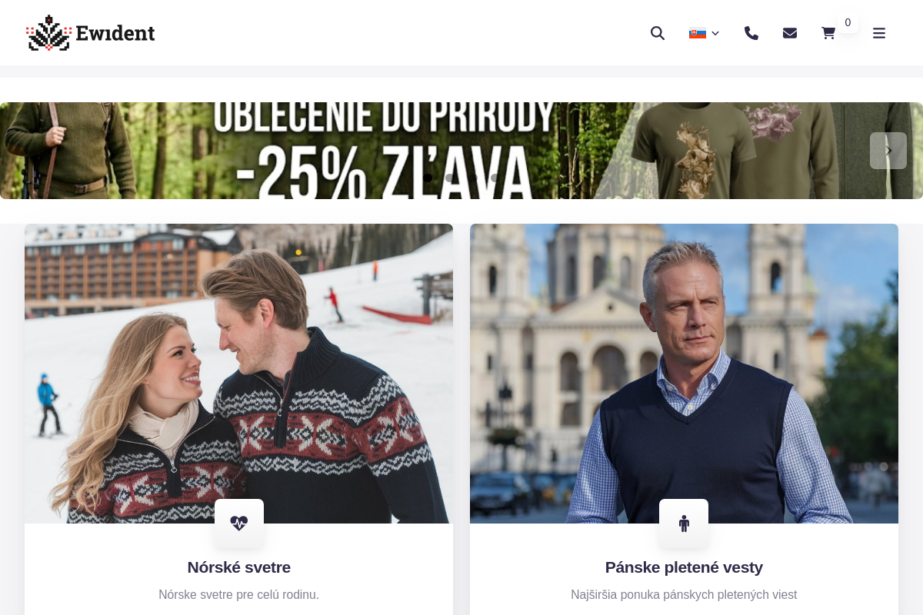Click the cart item count badge
Screen dimensions: 923x615
(x=848, y=22)
